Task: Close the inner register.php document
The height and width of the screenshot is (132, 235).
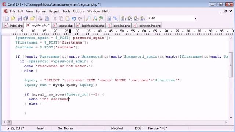Action: 231,11
